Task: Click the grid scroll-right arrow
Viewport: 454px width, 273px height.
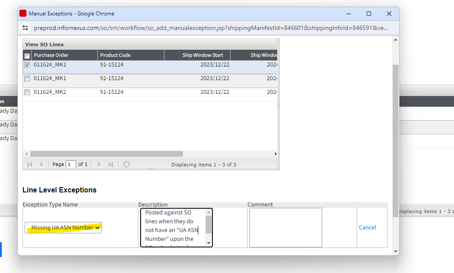Action: (x=275, y=154)
